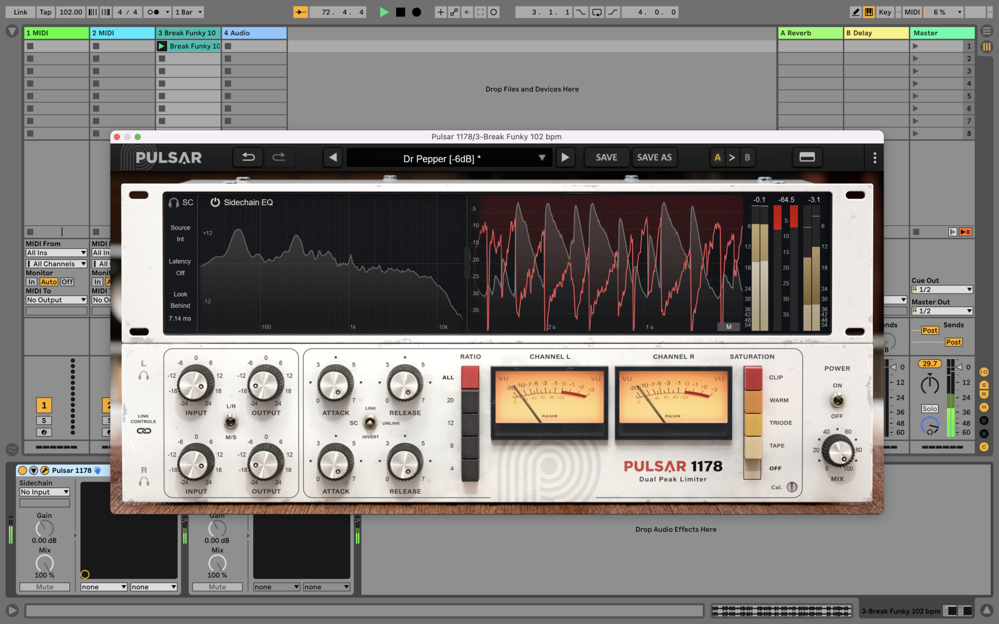Open the MIDI From 'All Ins' dropdown
The height and width of the screenshot is (624, 999).
[56, 252]
